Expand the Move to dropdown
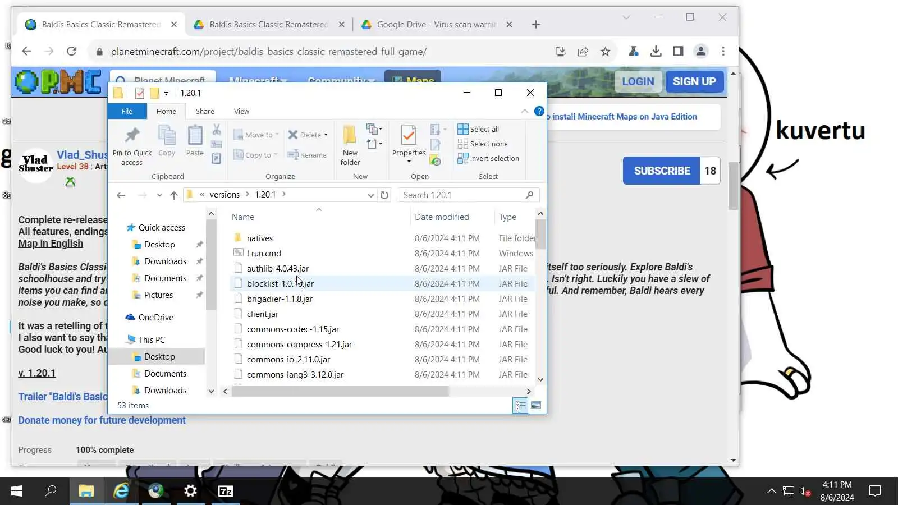Screen dimensions: 898x505 point(277,135)
